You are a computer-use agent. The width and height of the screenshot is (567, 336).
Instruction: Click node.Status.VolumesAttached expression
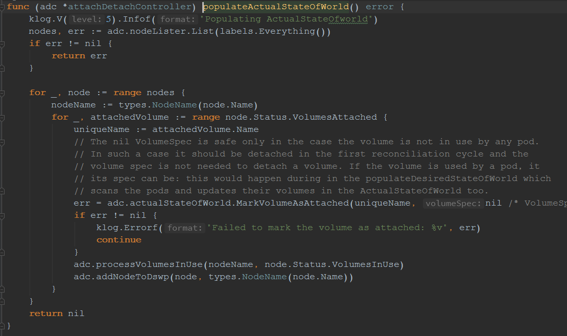click(x=301, y=117)
